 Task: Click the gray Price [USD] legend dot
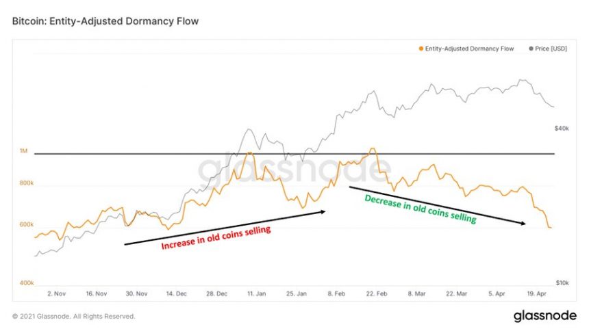click(x=532, y=48)
